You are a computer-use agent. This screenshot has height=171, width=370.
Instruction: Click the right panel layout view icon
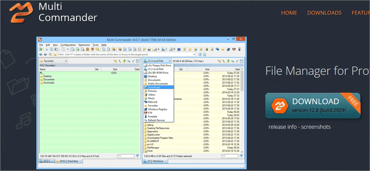coord(242,61)
